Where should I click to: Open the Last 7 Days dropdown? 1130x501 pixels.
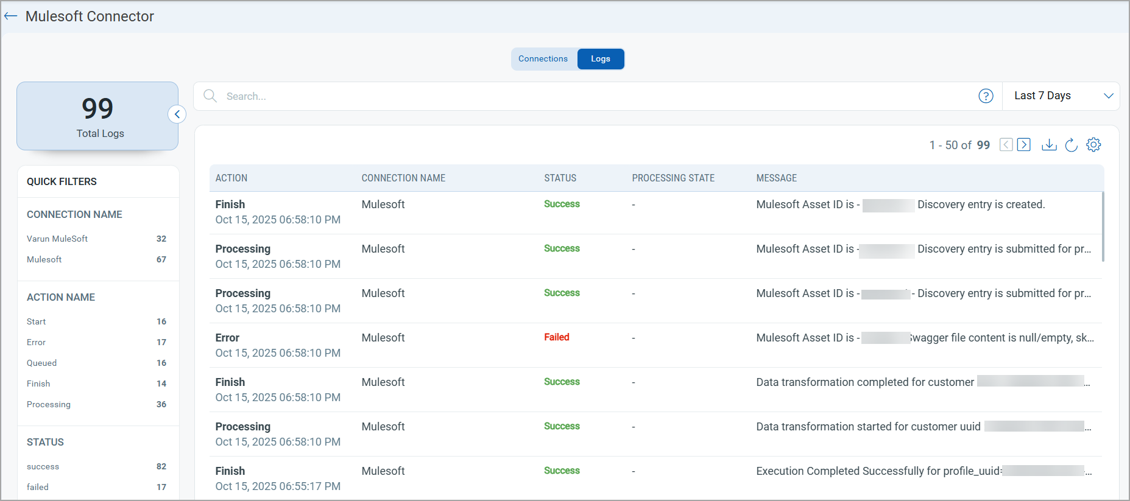click(x=1061, y=96)
